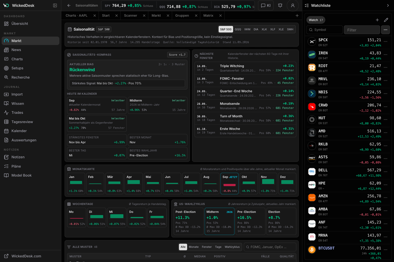Select the S&P 500 index toggle
This screenshot has width=394, height=262.
click(x=226, y=29)
